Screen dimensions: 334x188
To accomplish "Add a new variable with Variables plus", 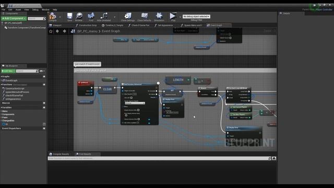I will coord(44,108).
